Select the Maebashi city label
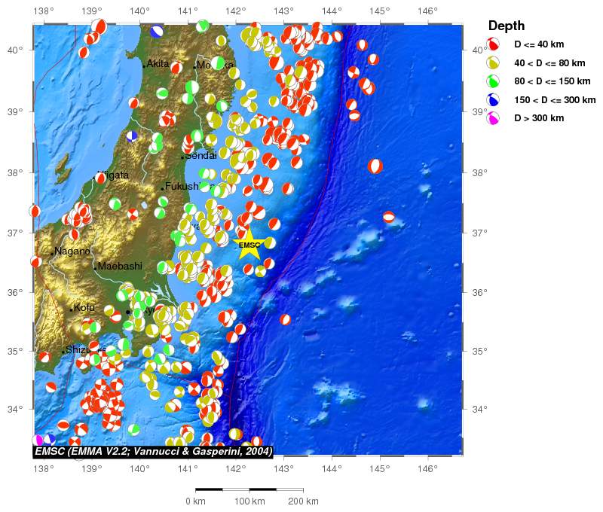 [120, 267]
